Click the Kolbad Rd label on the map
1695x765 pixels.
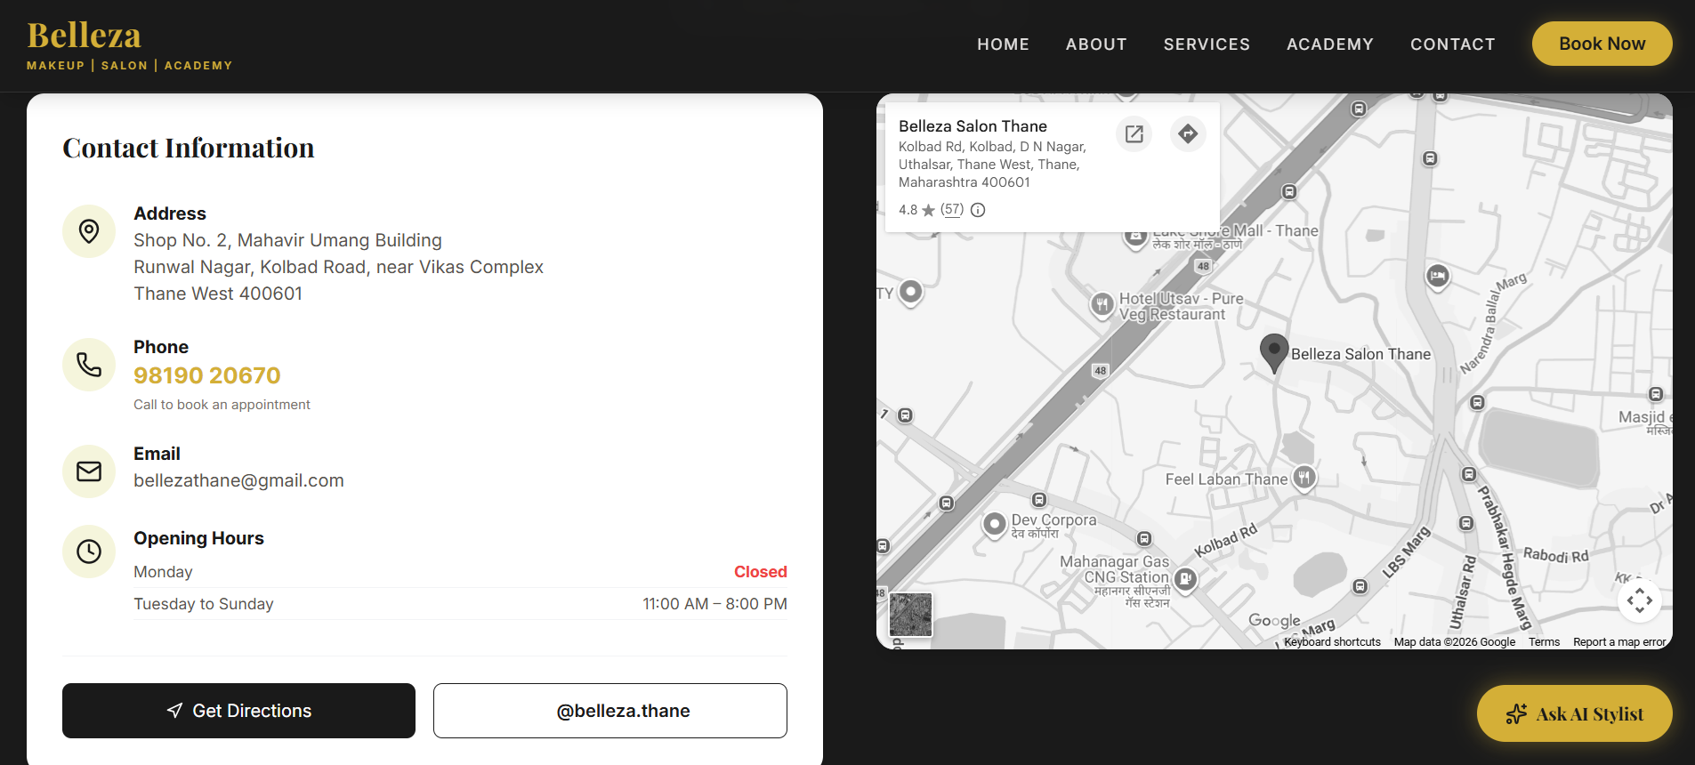click(1226, 540)
